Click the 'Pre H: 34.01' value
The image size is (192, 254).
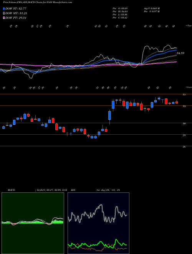click(x=120, y=12)
